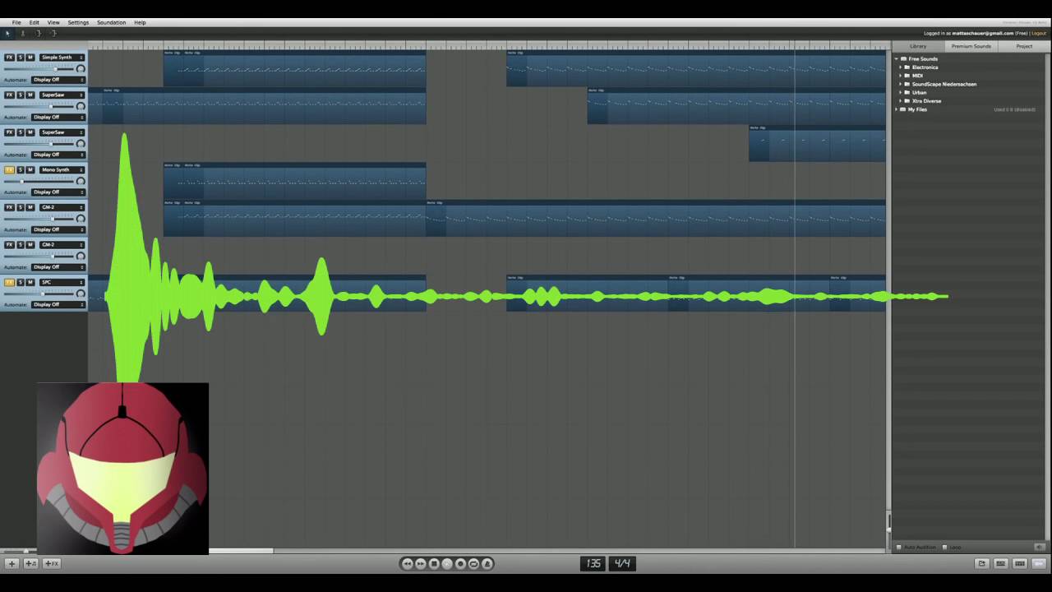
Task: Select the arrow pointer tool in toolbar
Action: point(8,33)
